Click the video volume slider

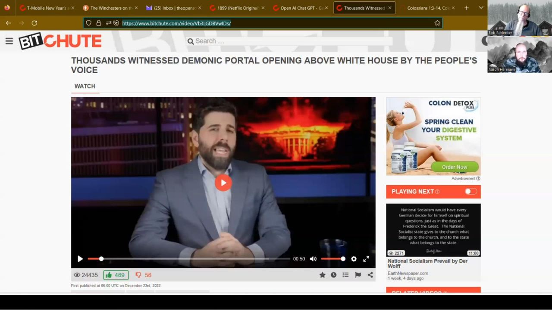coord(332,259)
